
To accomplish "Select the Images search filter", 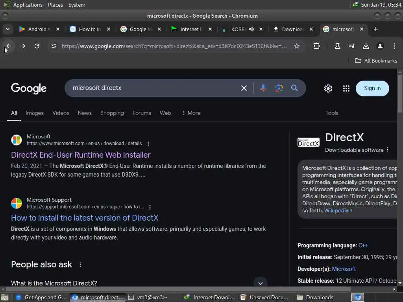I will click(x=35, y=113).
